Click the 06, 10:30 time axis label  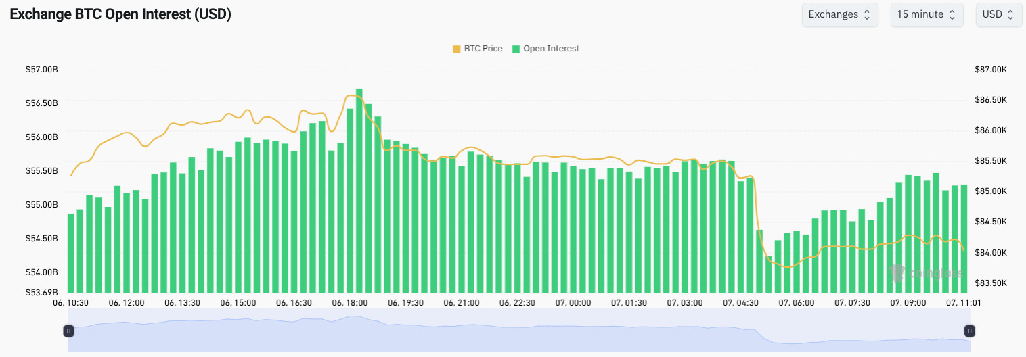click(71, 304)
